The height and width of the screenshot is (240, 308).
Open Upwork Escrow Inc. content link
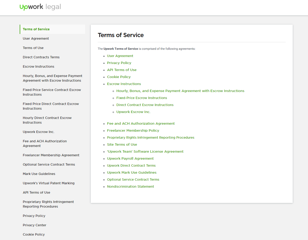pos(133,112)
